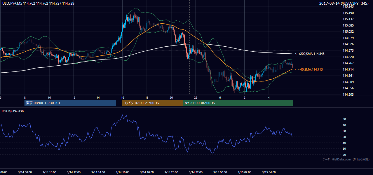
Task: Click the hour 10 tick on the chart axis
Action: click(49, 97)
